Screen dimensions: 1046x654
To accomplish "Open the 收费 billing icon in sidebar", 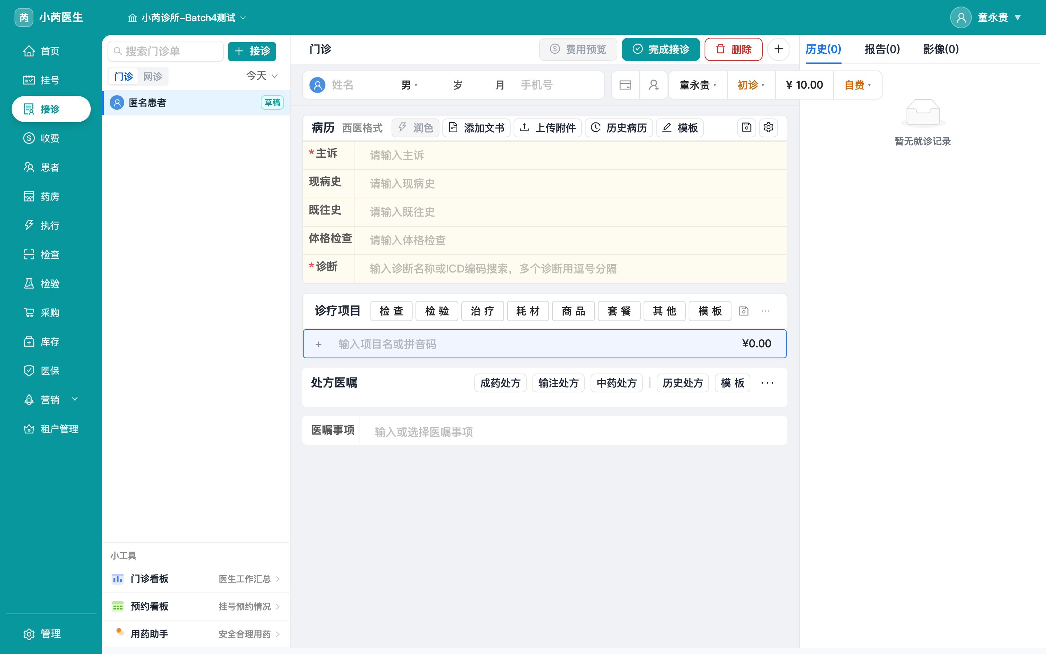I will click(x=29, y=138).
